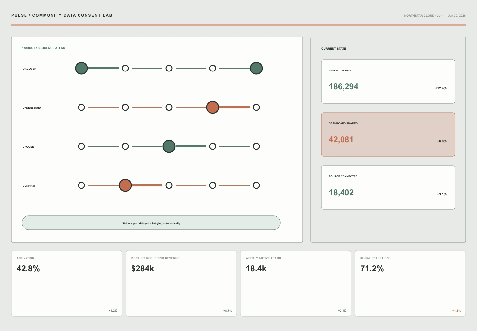477x331 pixels.
Task: Select the first step node in Understand row
Action: point(81,107)
